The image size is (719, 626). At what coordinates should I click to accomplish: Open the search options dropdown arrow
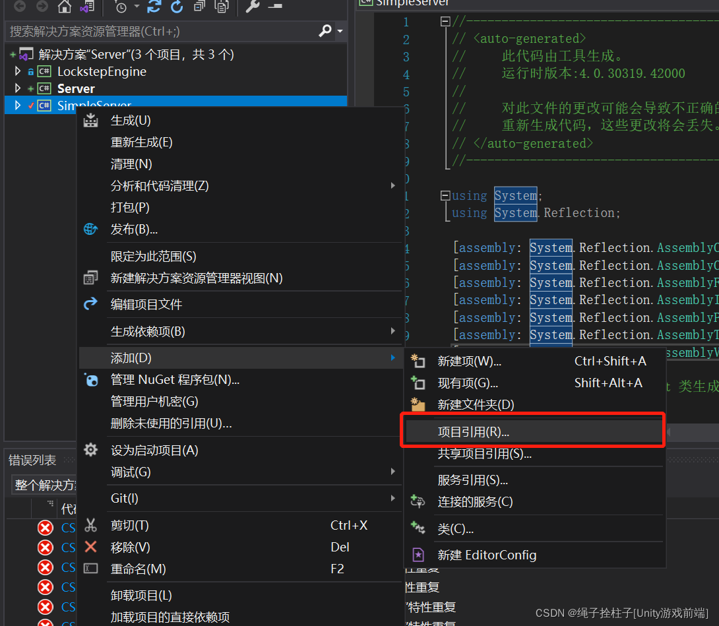340,31
